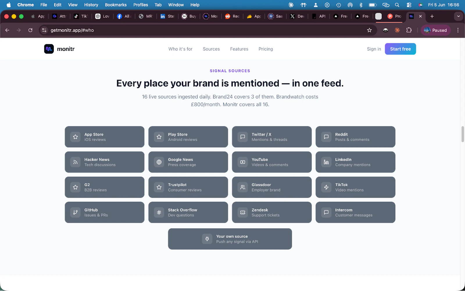The height and width of the screenshot is (291, 465).
Task: Click the Glassdoor people icon
Action: (x=243, y=187)
